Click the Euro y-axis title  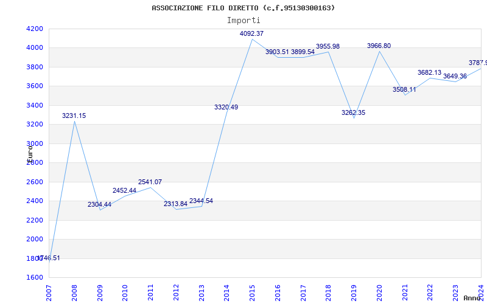pos(30,153)
